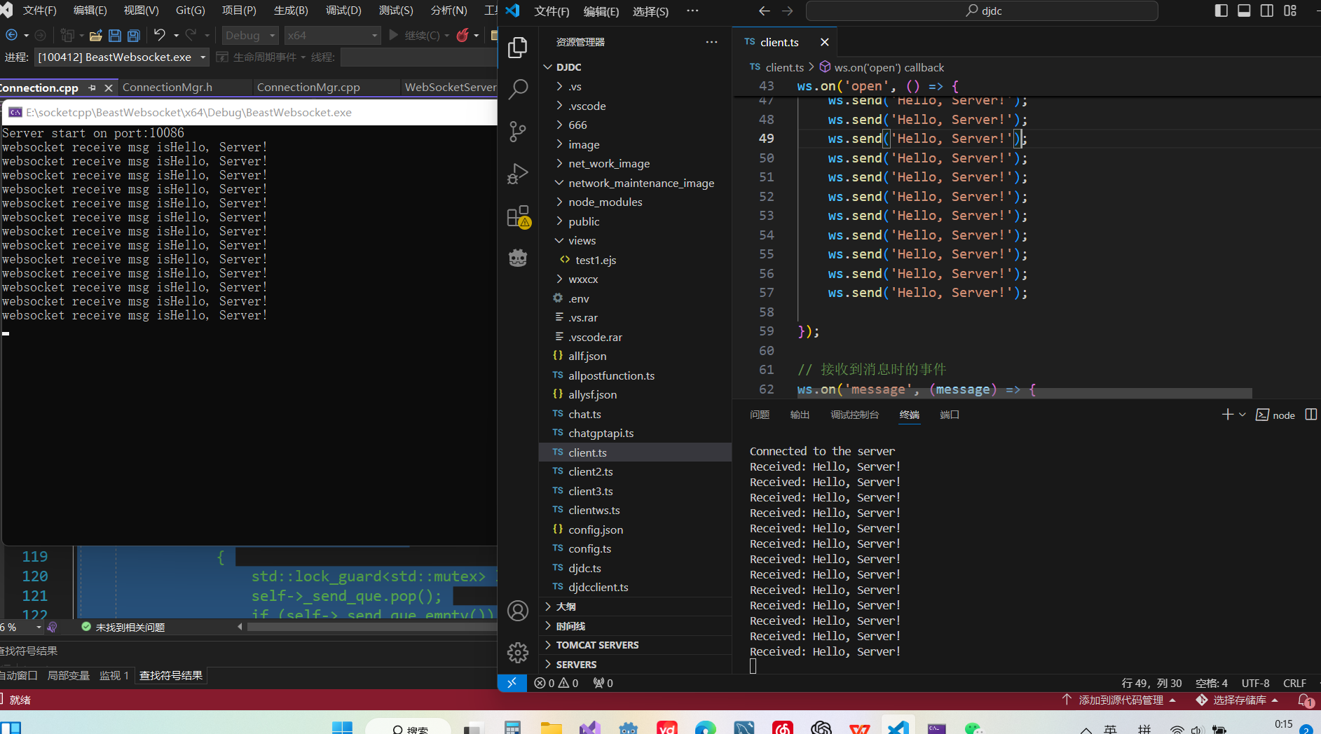The height and width of the screenshot is (734, 1321).
Task: Open Windows Start menu
Action: click(x=342, y=728)
